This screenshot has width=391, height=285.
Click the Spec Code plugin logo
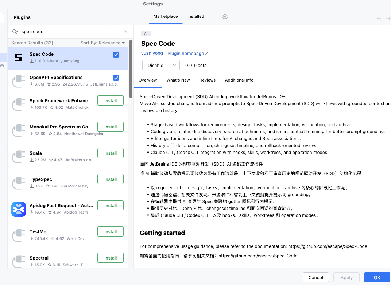[18, 58]
